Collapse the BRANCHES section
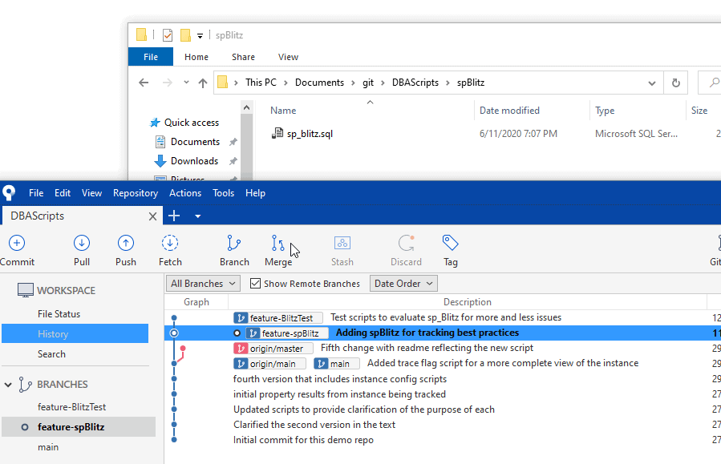 (8, 385)
